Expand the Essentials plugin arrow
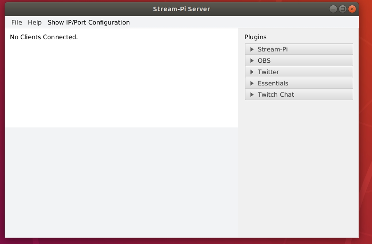 [252, 83]
